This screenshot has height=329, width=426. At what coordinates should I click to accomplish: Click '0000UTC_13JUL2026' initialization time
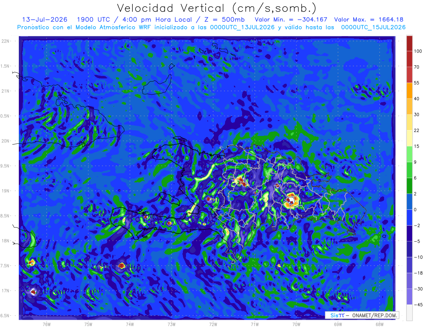click(242, 27)
